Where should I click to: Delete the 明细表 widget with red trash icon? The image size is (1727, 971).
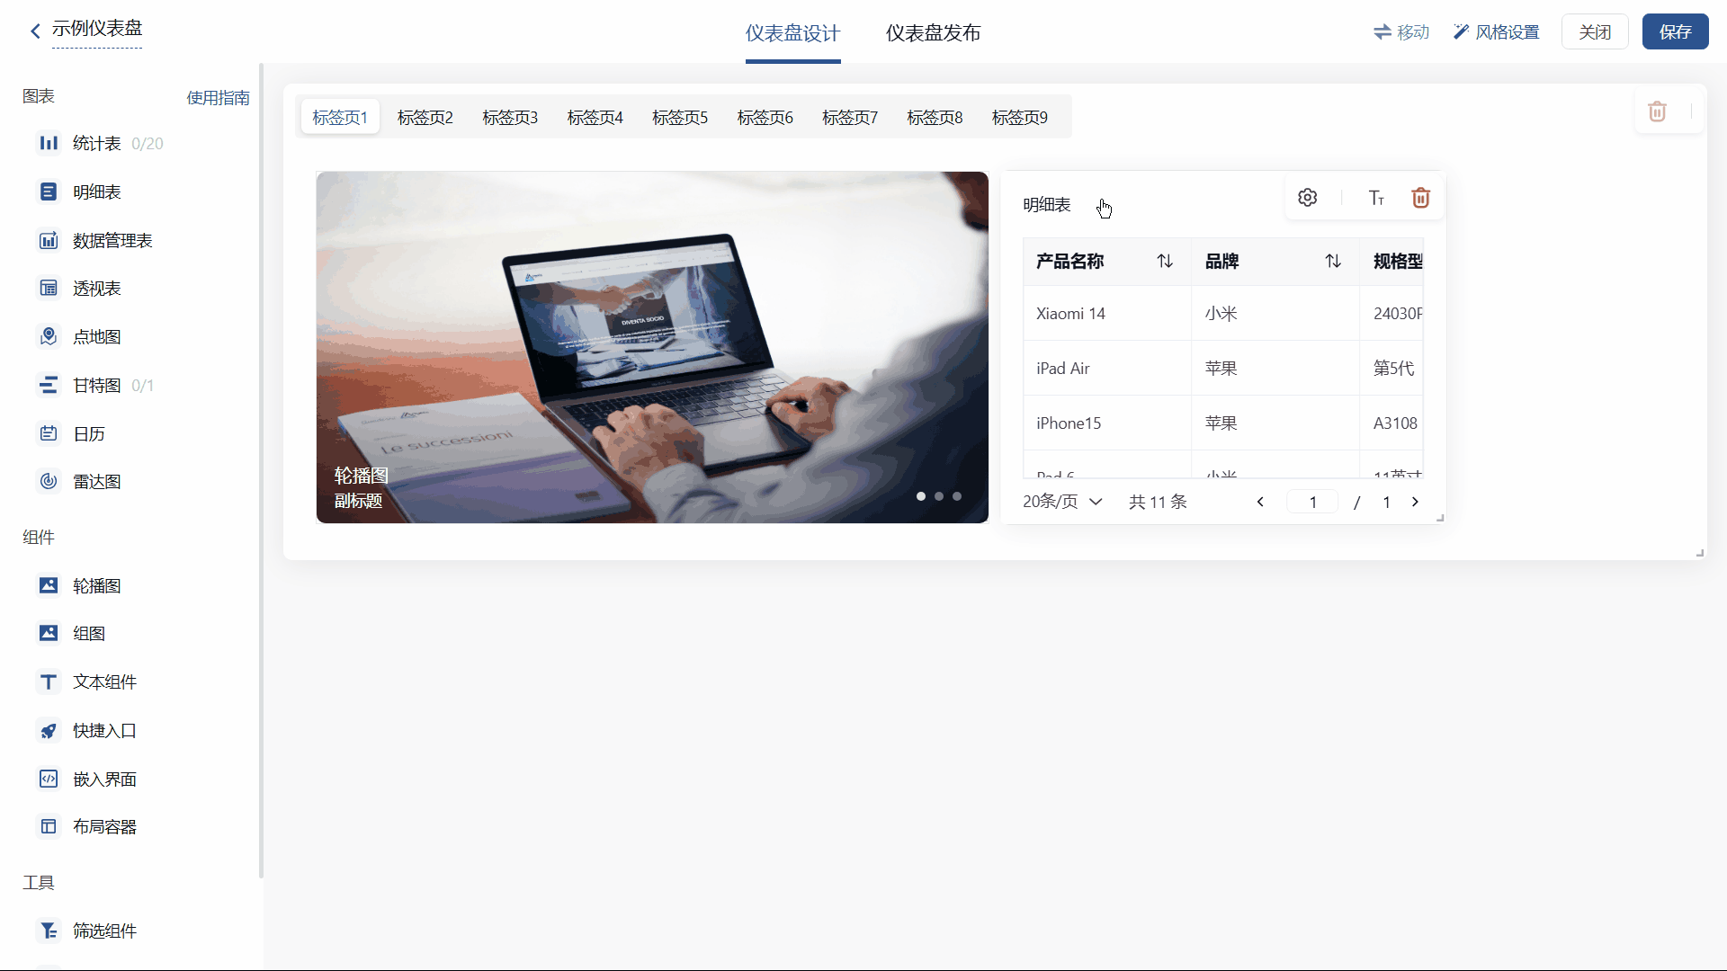1421,198
